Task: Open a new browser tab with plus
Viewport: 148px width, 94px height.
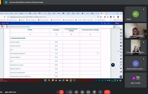Action: (x=106, y=13)
